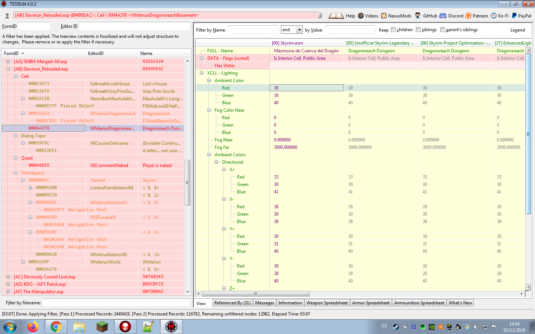Open the PayPal icon

(514, 16)
